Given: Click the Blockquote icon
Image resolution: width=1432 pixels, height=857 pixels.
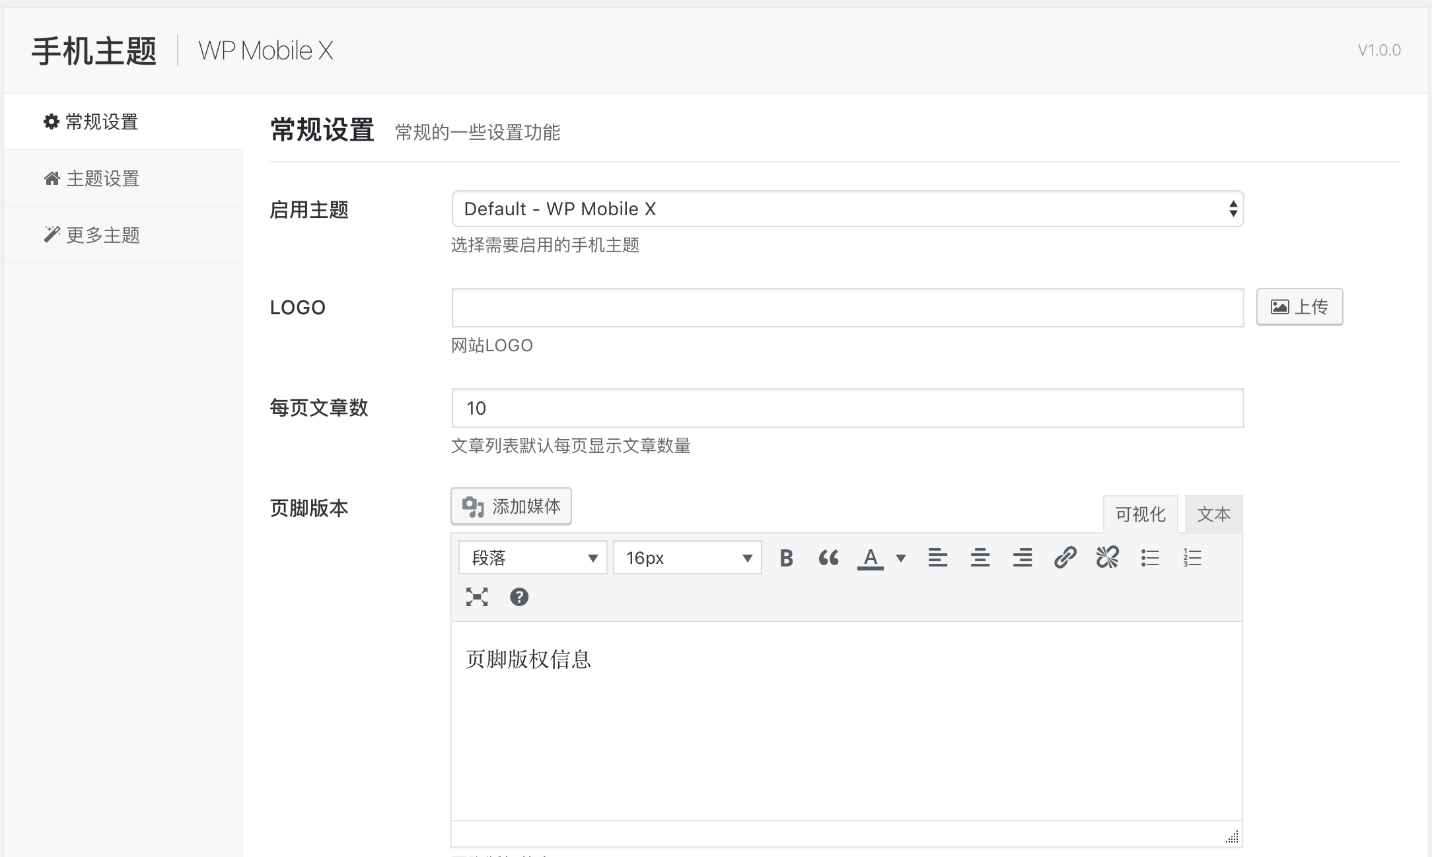Looking at the screenshot, I should point(828,559).
